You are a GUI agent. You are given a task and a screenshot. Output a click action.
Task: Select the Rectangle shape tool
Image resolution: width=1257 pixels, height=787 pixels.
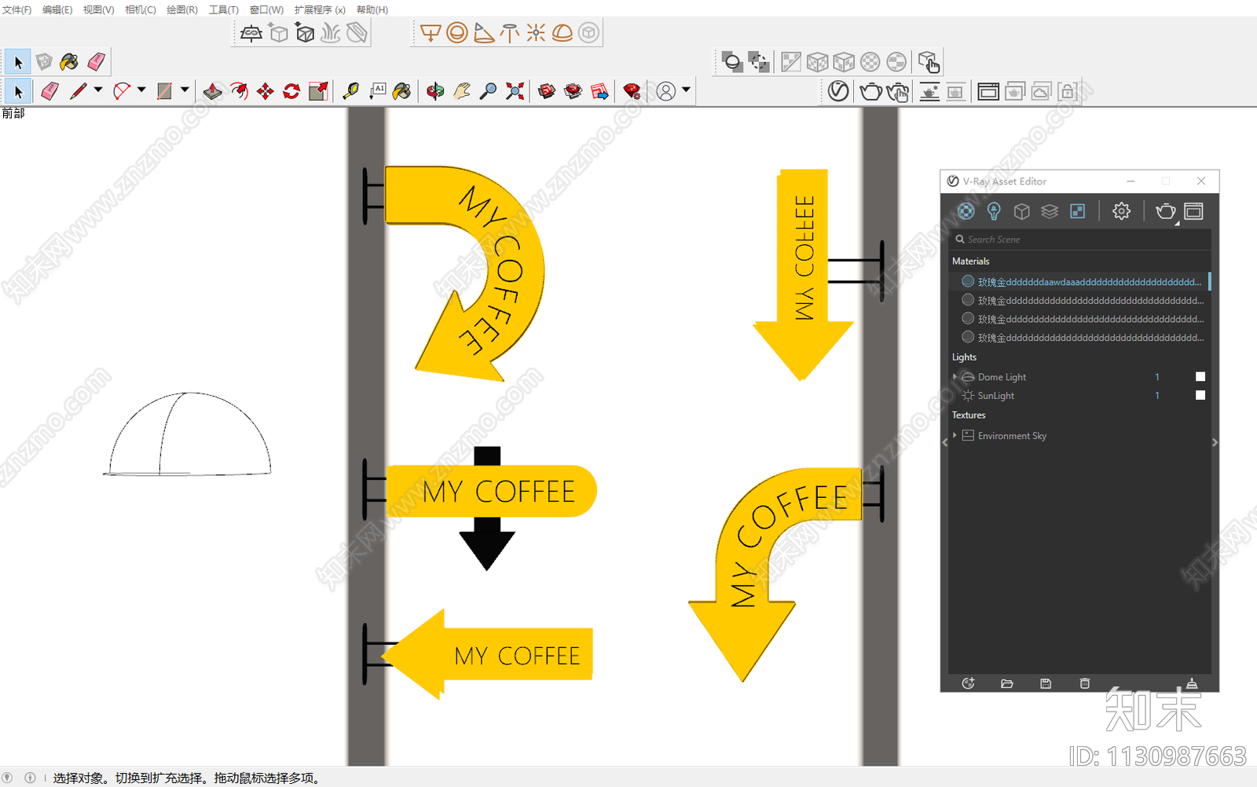tap(164, 91)
